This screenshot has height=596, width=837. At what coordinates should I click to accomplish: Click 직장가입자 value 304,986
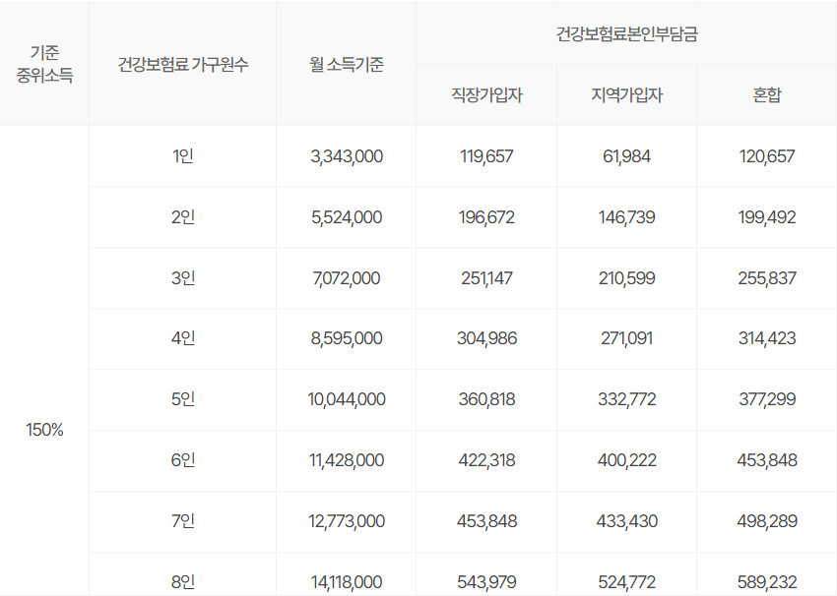pyautogui.click(x=486, y=338)
